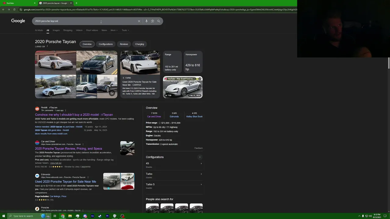The height and width of the screenshot is (219, 390).
Task: Click View full list of pros and cons
Action: (x=56, y=163)
